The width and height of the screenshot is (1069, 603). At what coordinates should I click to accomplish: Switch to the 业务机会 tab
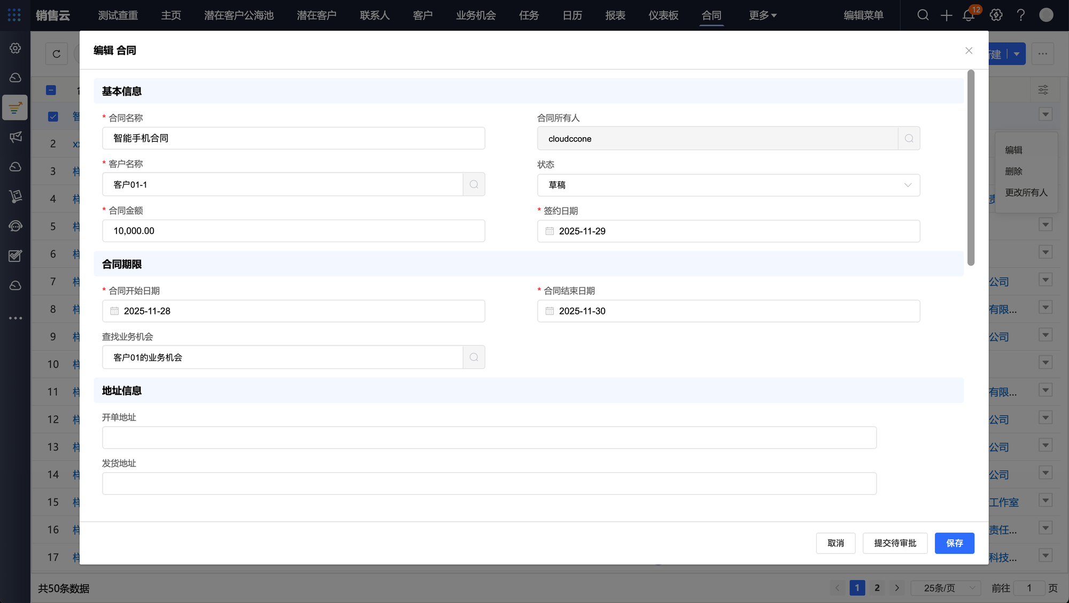point(475,15)
